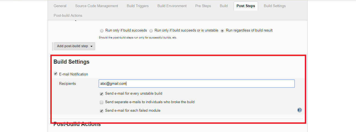Click the dropdown arrow on Add post-build step
356x132 pixels.
[x=91, y=46]
